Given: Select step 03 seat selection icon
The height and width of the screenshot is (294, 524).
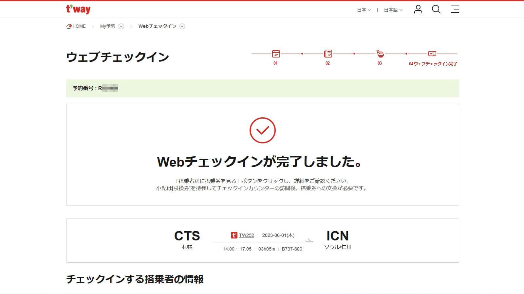Looking at the screenshot, I should (380, 53).
